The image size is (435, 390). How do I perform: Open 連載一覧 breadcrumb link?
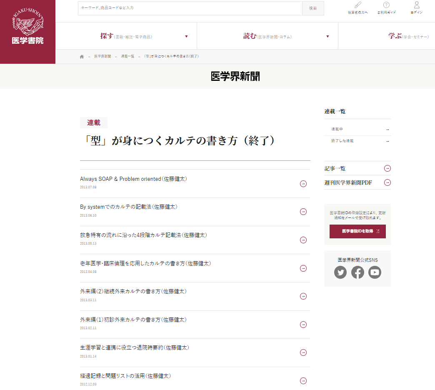[x=127, y=57]
